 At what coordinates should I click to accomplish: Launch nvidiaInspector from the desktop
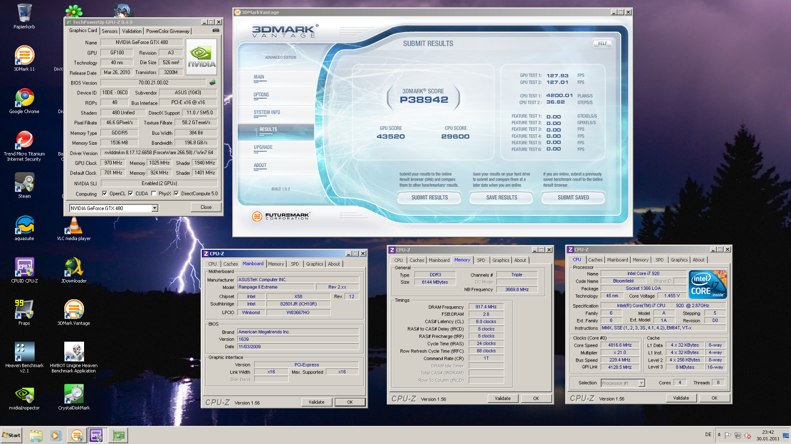[x=24, y=398]
